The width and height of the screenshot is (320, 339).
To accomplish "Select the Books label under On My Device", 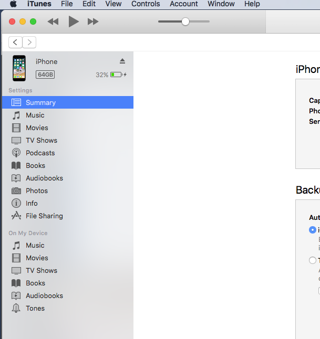I will (x=36, y=283).
